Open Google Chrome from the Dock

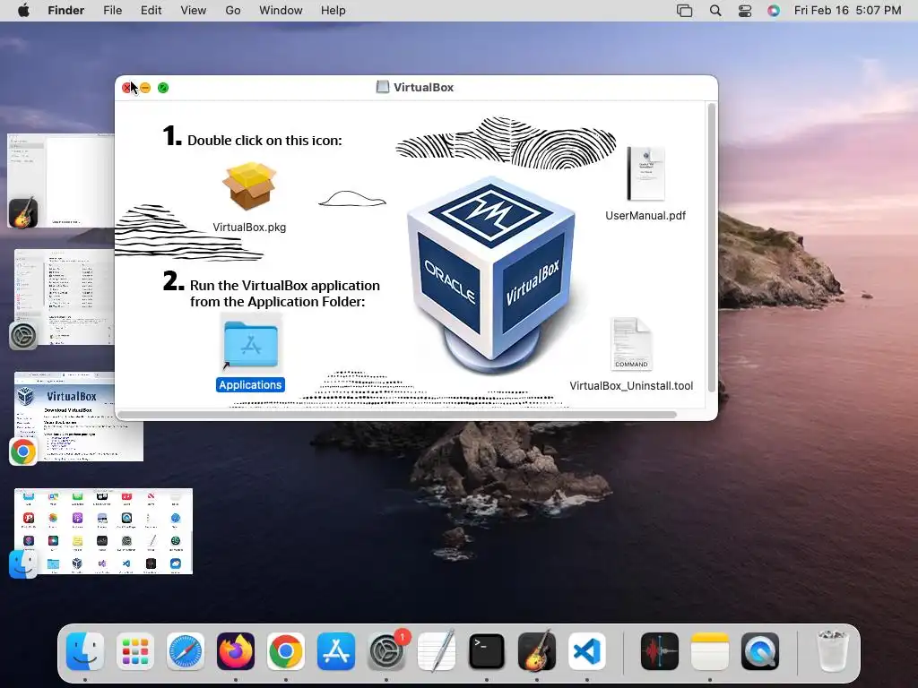(x=286, y=651)
